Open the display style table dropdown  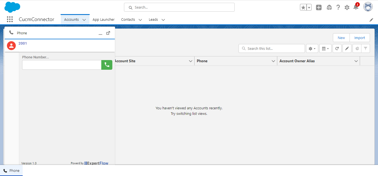point(325,48)
